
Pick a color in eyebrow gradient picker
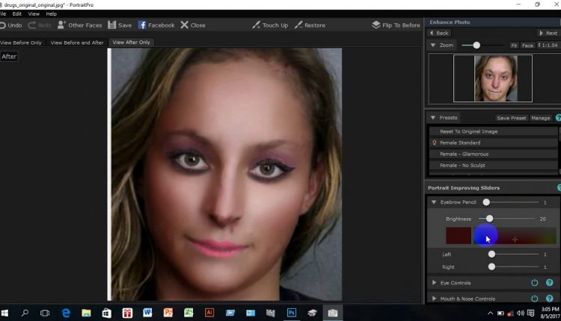coord(515,236)
